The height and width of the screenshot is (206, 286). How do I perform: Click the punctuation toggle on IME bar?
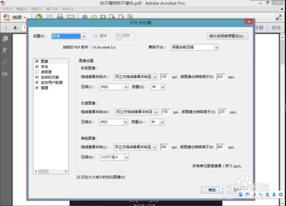click(261, 195)
